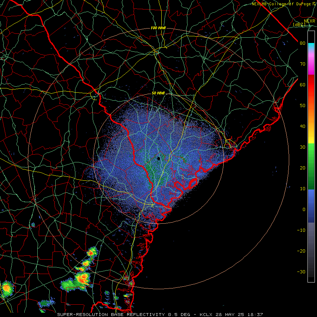Click the -10 dBZ label on color scale
Screen dimensions: 317x317
coord(301,230)
